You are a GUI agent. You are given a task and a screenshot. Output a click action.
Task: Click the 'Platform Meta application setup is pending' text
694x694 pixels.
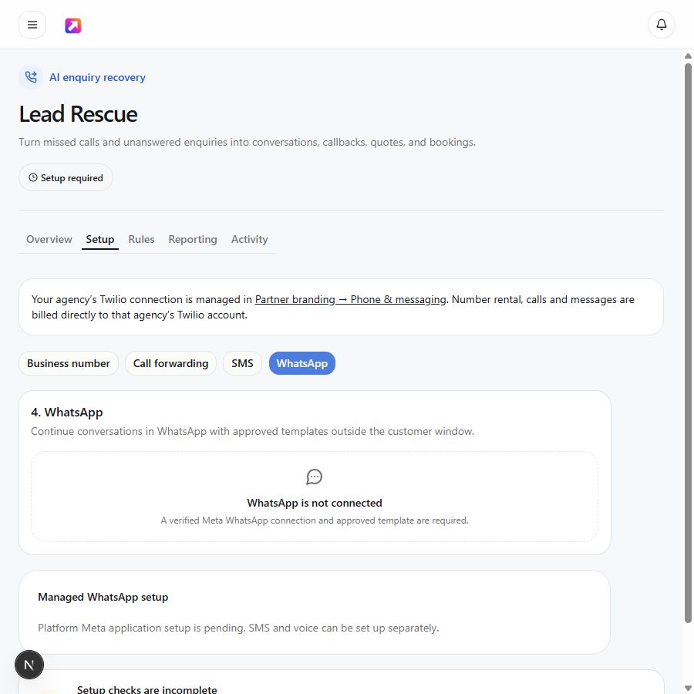238,628
